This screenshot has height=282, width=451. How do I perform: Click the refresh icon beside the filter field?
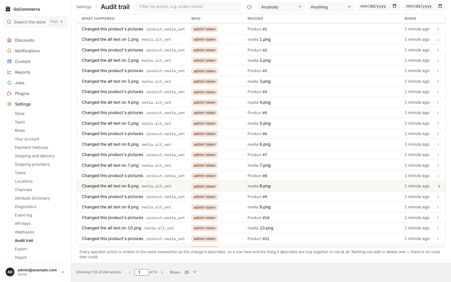[249, 7]
